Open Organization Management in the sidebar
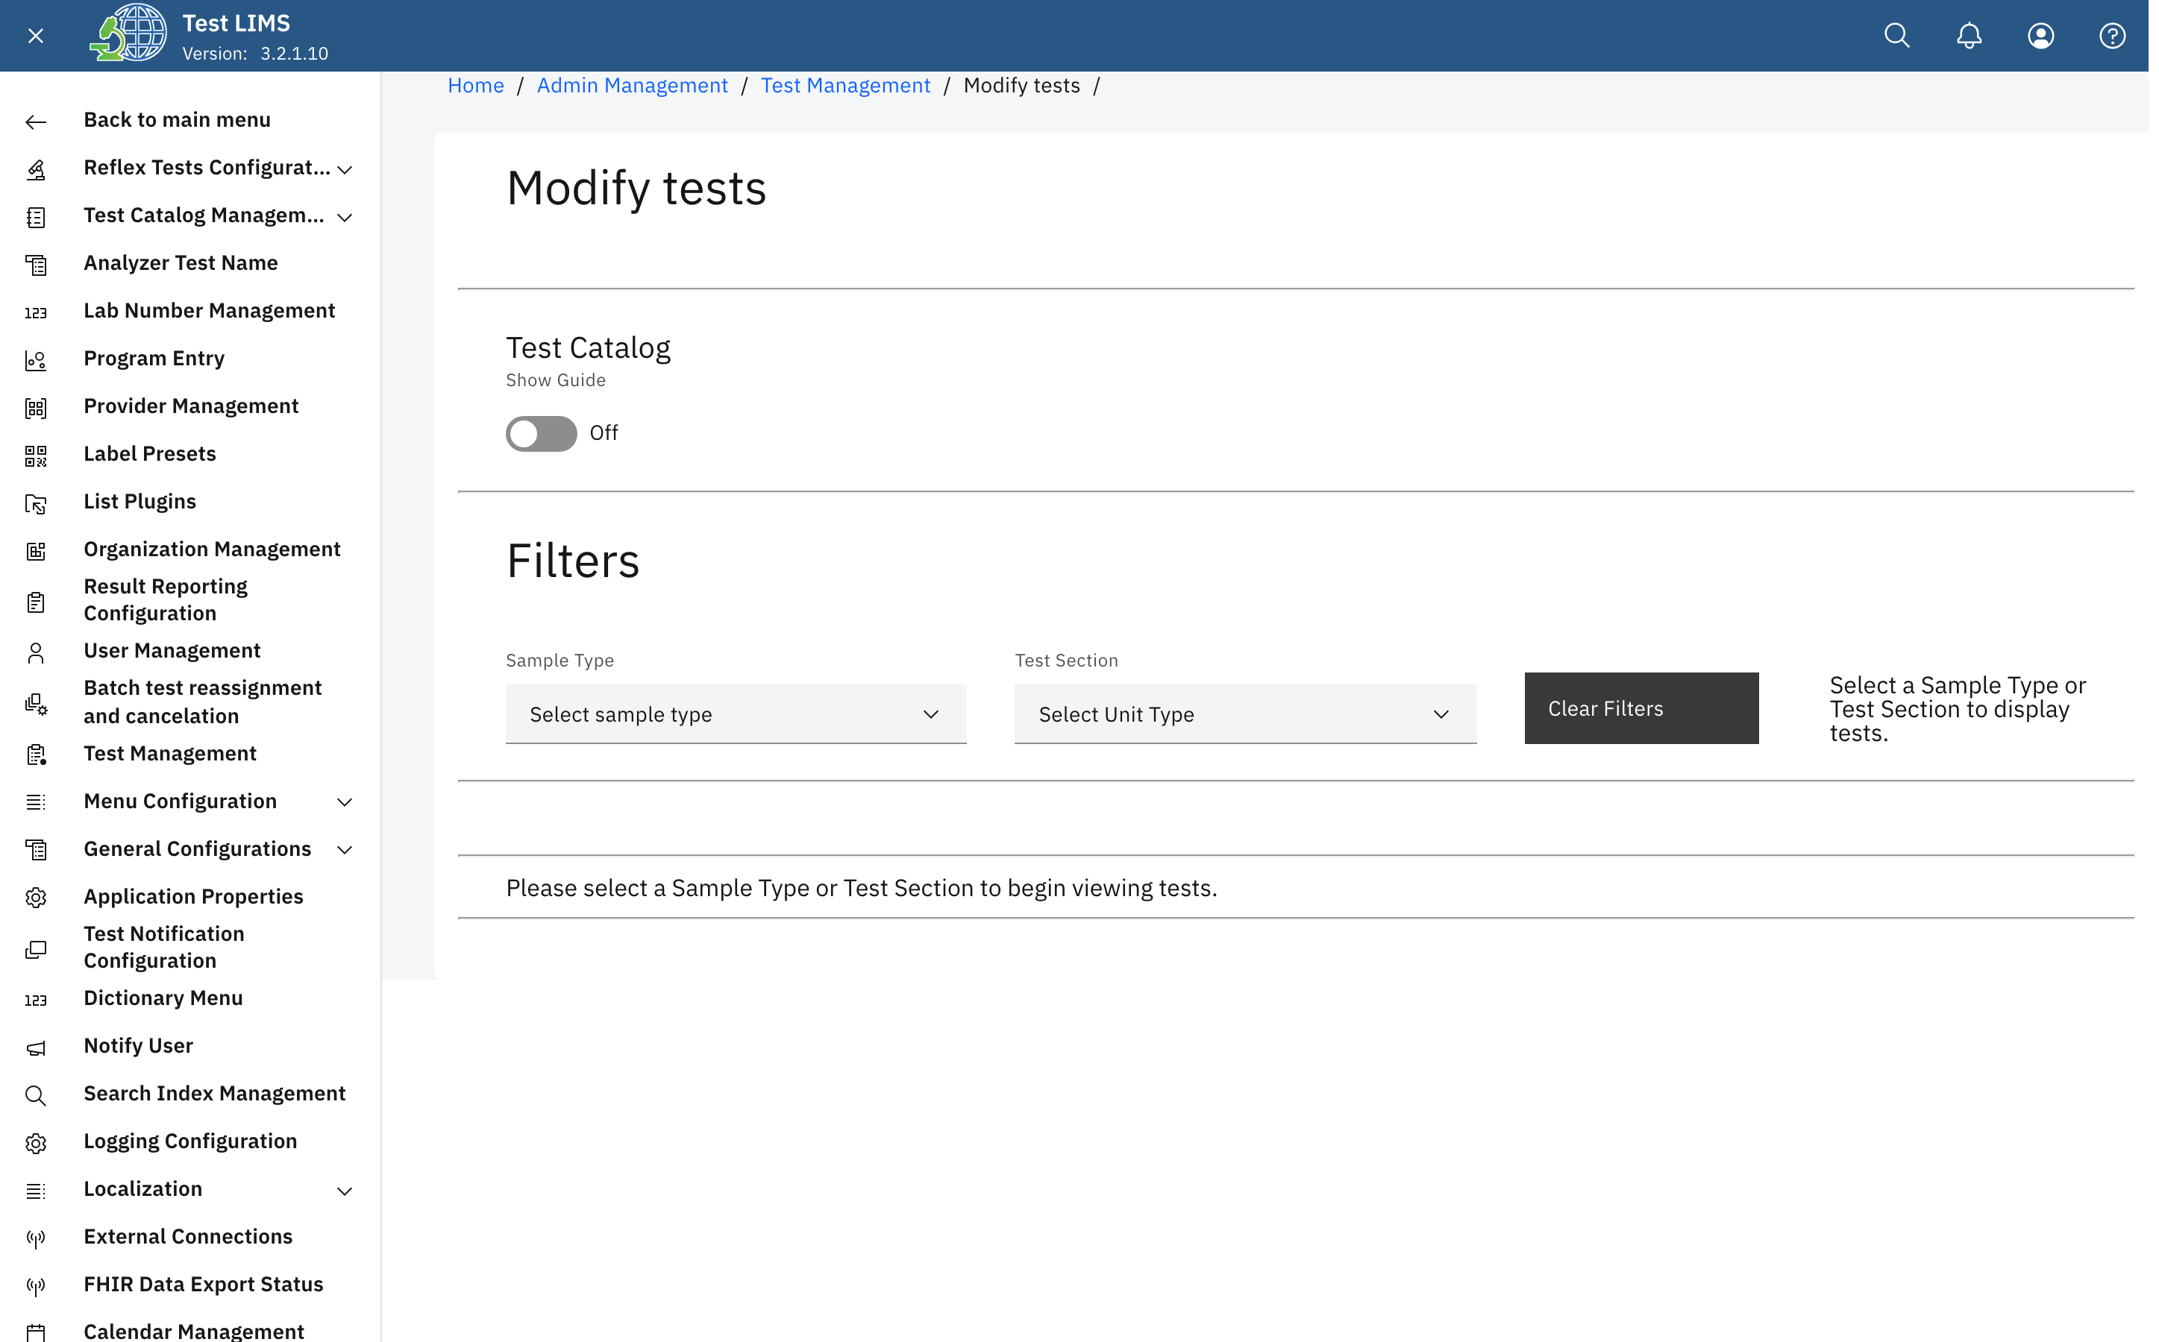Image resolution: width=2159 pixels, height=1342 pixels. point(211,549)
